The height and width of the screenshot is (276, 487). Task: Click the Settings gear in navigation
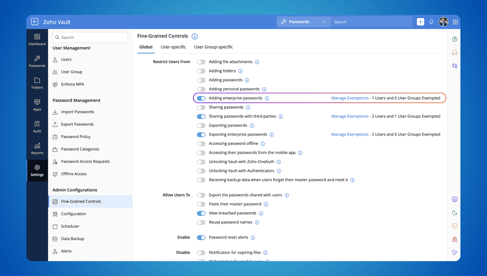pos(37,171)
